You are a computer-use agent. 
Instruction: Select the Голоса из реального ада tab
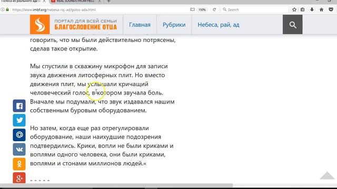pos(21,1)
